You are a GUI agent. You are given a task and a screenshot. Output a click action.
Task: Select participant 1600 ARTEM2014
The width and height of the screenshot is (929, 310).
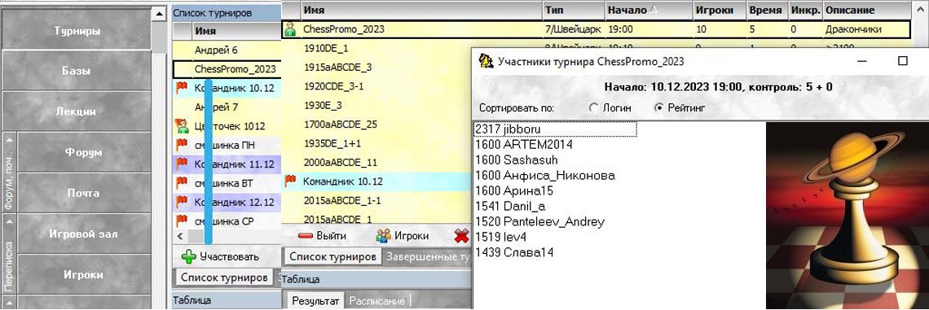(524, 144)
